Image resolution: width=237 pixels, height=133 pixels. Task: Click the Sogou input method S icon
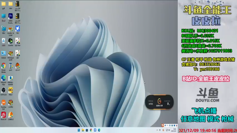point(163,125)
